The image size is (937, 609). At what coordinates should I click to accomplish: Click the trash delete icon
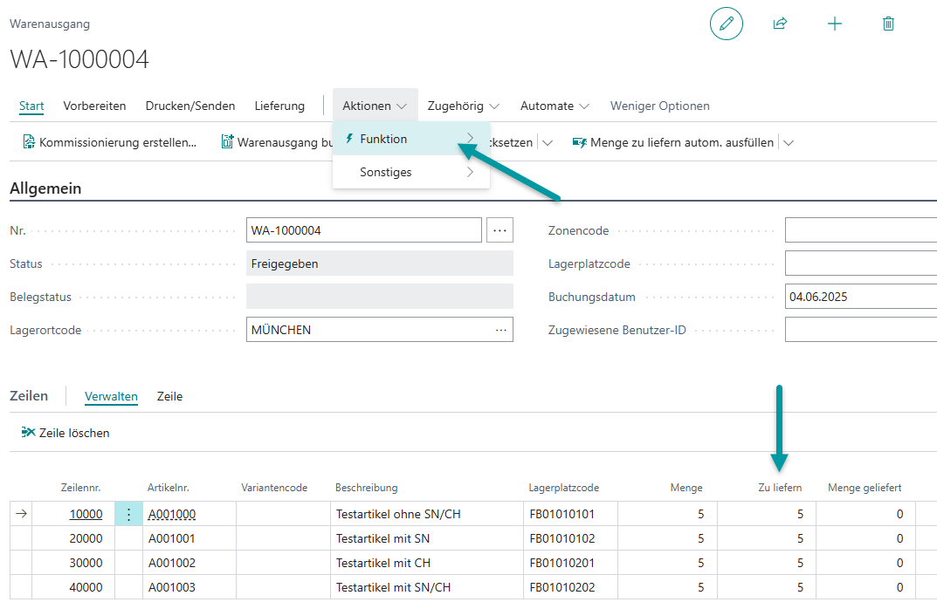[x=888, y=24]
